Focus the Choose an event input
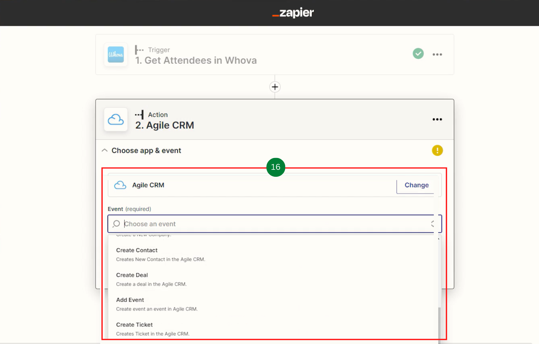The image size is (539, 344). (x=275, y=224)
